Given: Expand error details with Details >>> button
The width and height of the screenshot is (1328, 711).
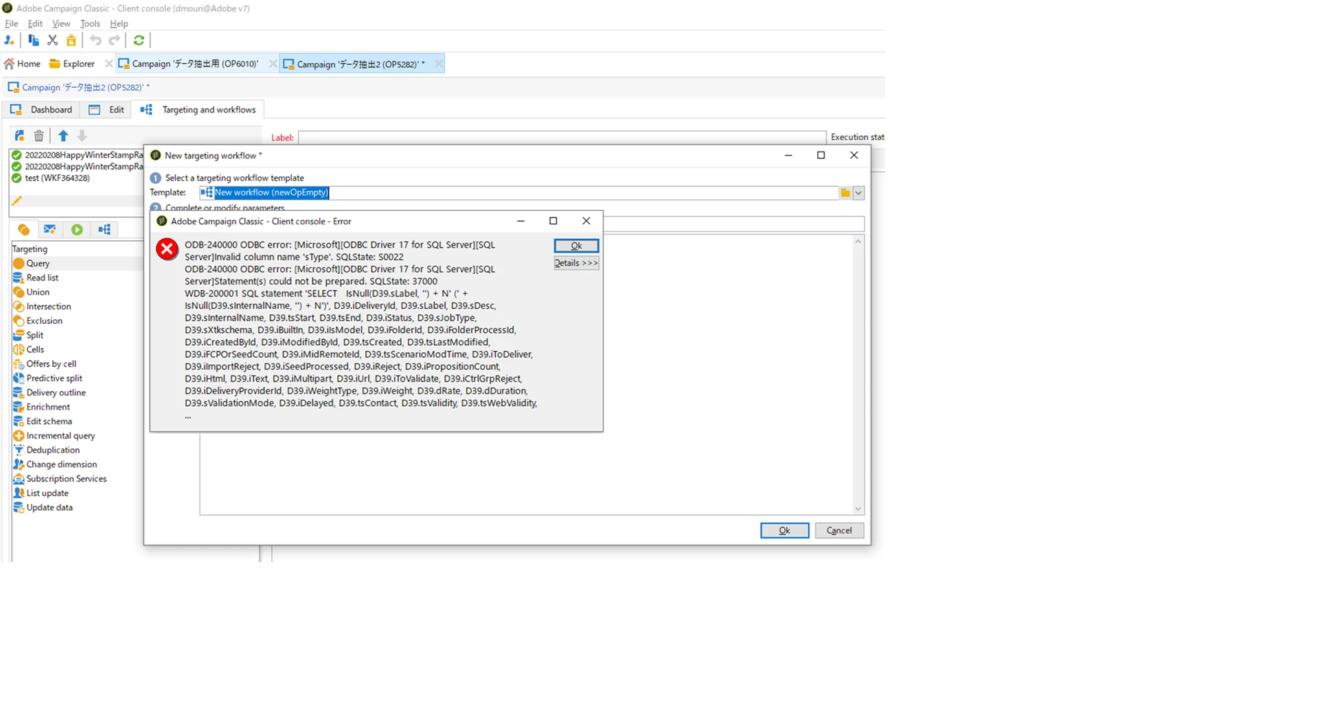Looking at the screenshot, I should 576,263.
